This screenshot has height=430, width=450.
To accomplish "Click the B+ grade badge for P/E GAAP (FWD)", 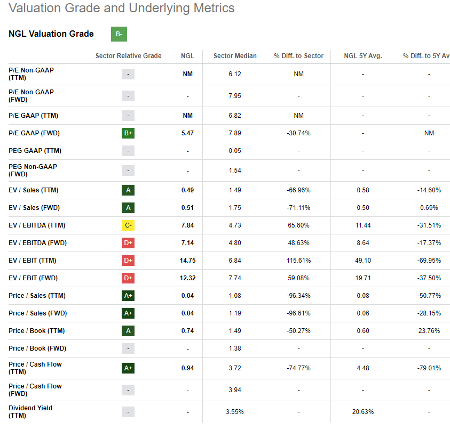I will tap(128, 133).
